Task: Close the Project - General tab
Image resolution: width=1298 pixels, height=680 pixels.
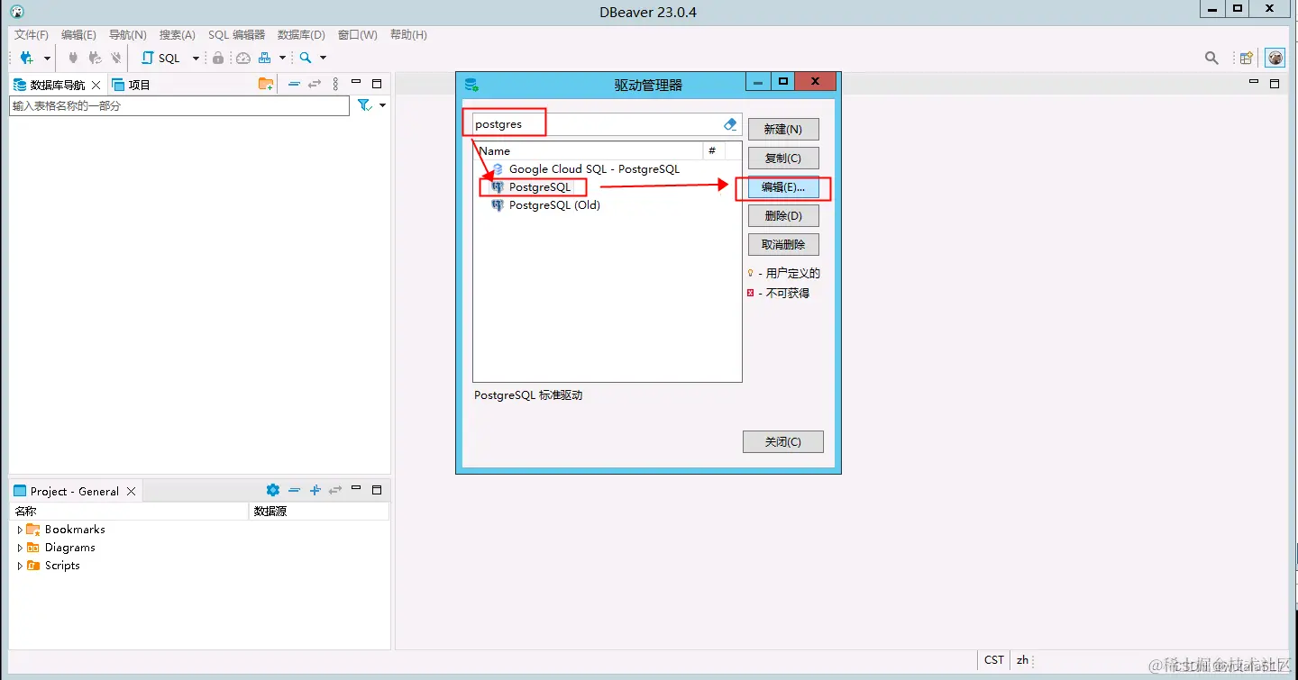Action: click(x=131, y=491)
